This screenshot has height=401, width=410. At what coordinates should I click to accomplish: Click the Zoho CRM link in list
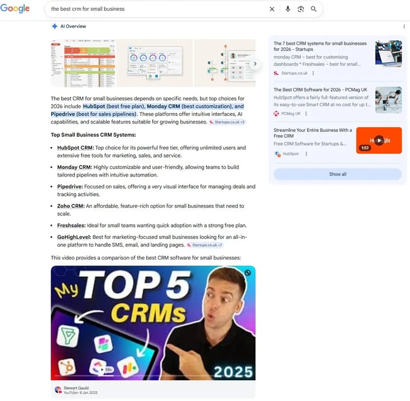coord(71,206)
